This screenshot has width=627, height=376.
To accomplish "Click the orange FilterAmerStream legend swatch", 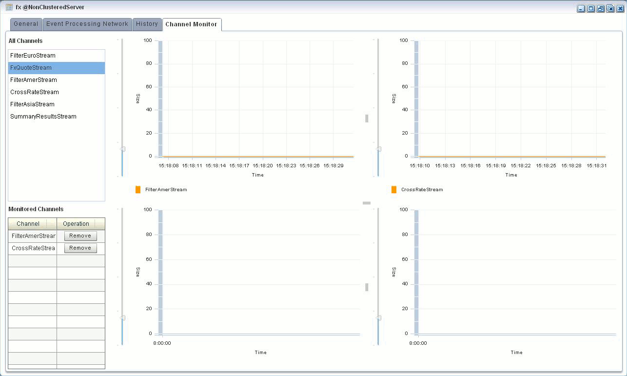I will pos(138,190).
